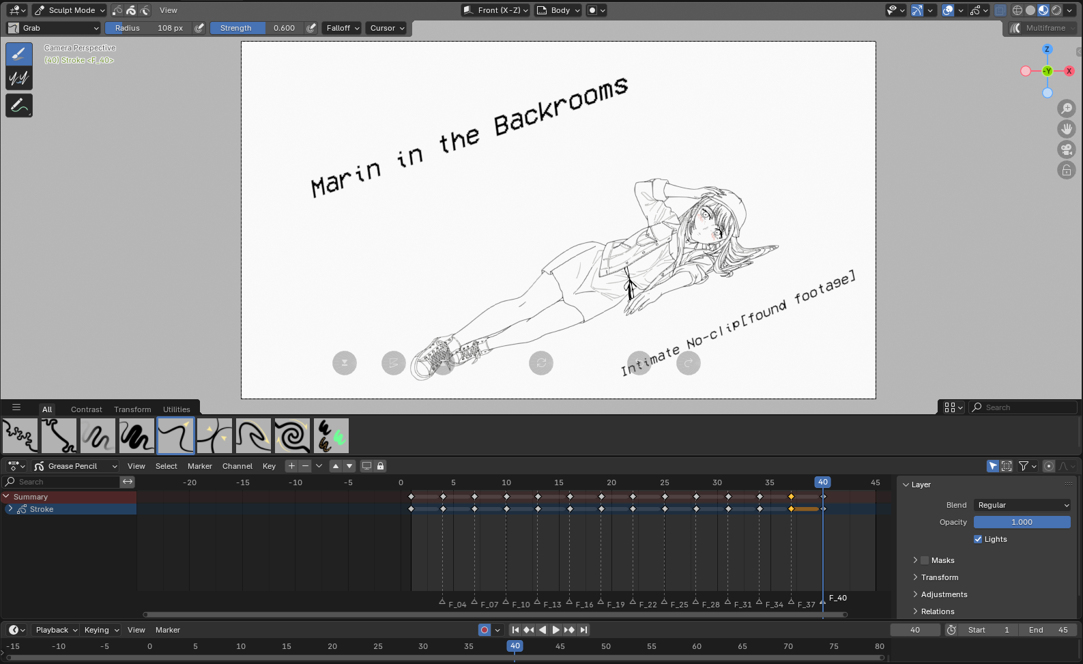Jump to the end frame
The image size is (1083, 664).
click(x=583, y=630)
